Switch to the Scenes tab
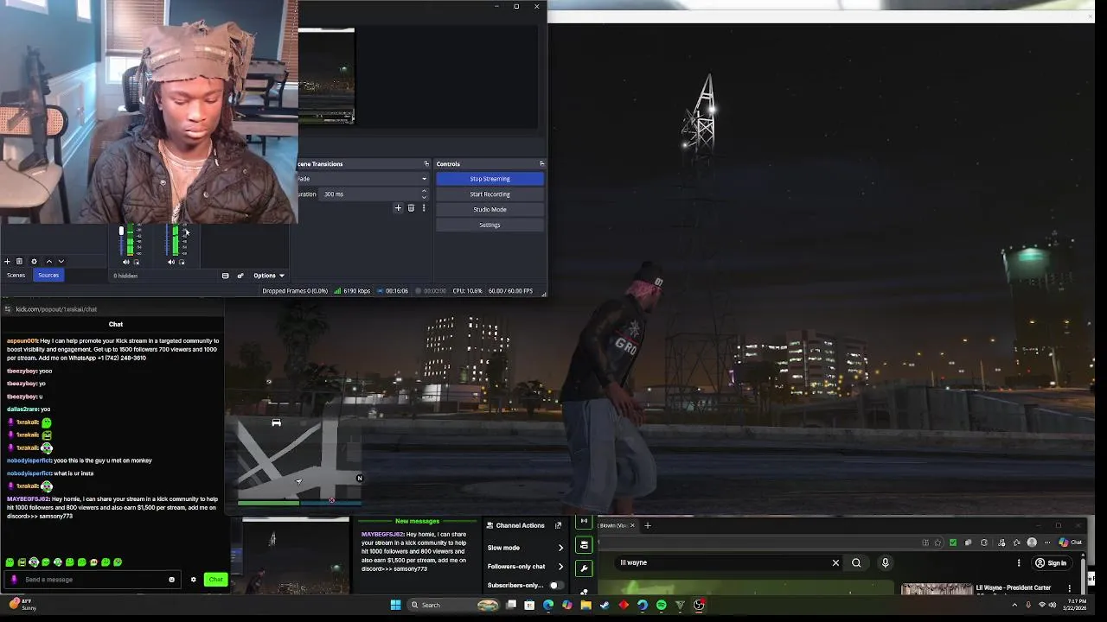1107x622 pixels. pos(16,276)
